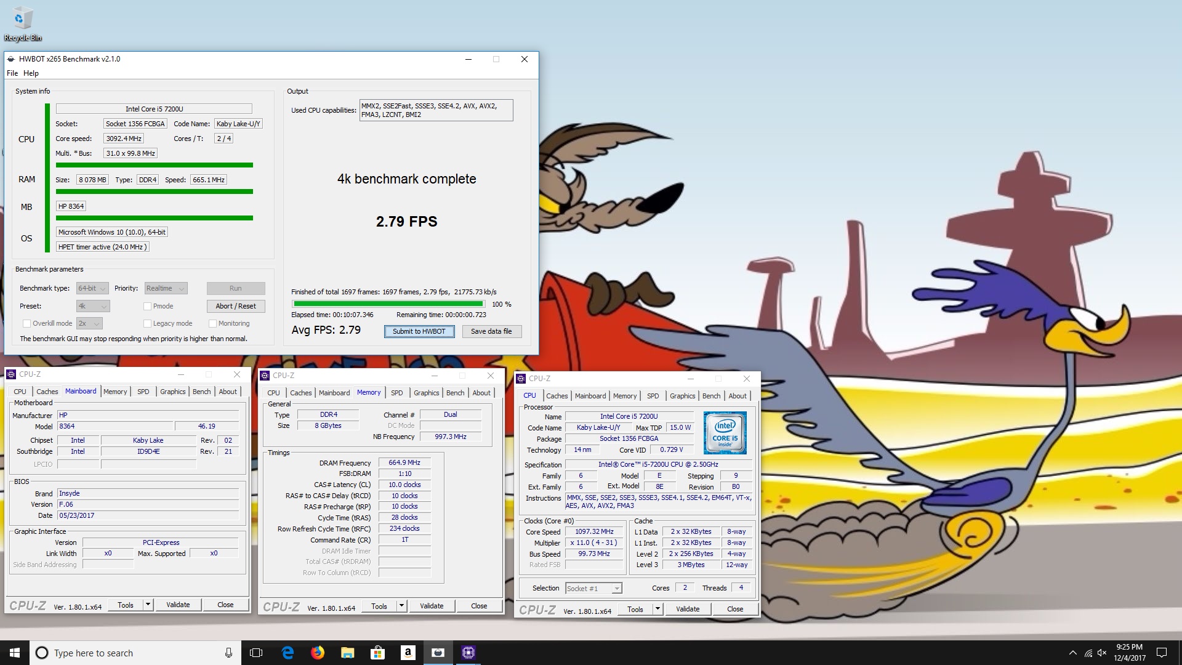The height and width of the screenshot is (665, 1182).
Task: Click the microphone icon in search box
Action: point(228,653)
